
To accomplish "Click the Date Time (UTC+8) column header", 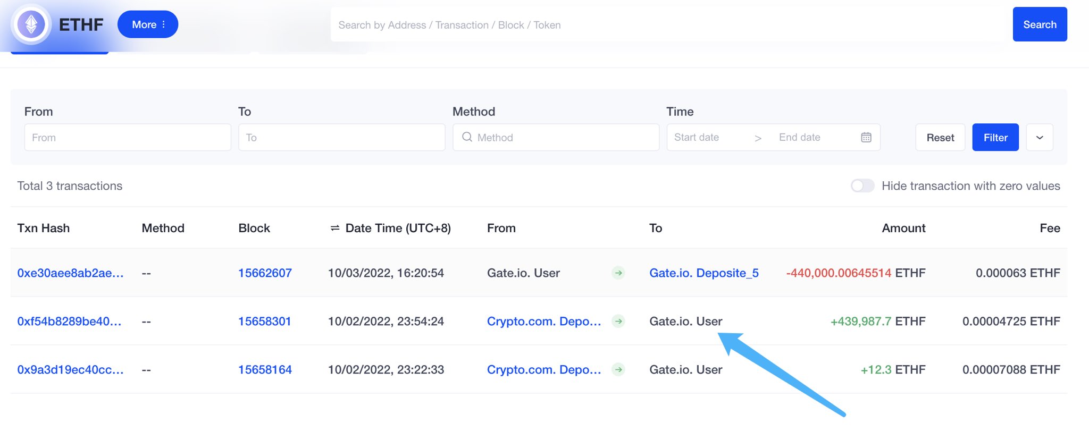I will (x=398, y=228).
